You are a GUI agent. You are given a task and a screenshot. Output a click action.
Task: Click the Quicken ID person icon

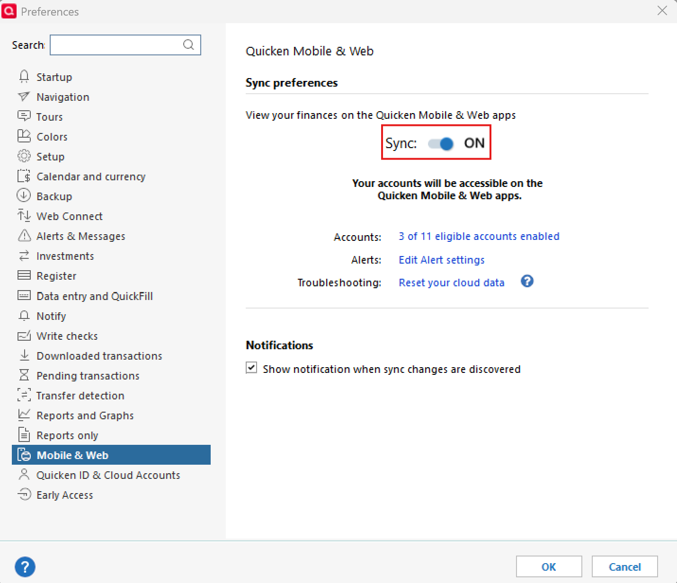(24, 474)
